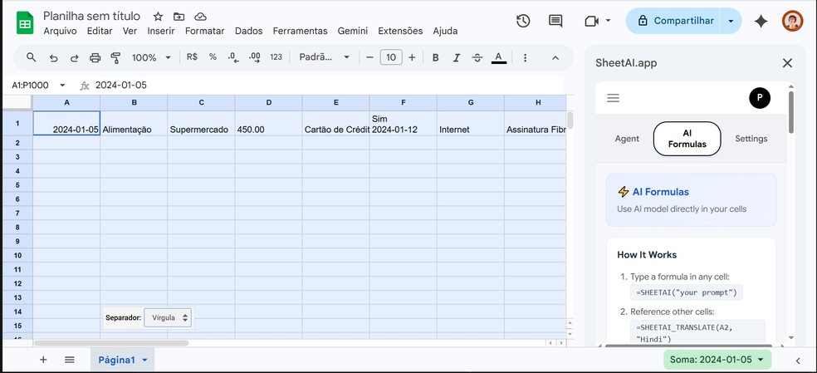Screen dimensions: 817x373
Task: Open the comments panel icon
Action: (555, 21)
